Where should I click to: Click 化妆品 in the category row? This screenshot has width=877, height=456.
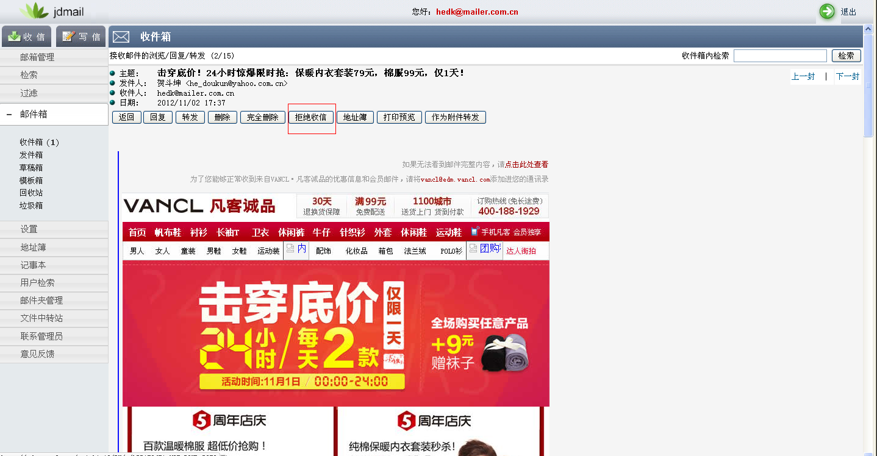pos(357,251)
